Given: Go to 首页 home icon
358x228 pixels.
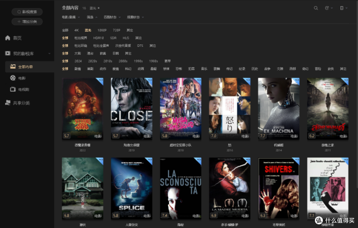Looking at the screenshot, I should point(8,38).
